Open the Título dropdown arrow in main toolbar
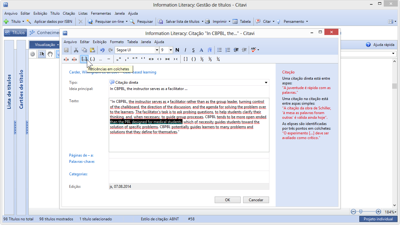 (x=23, y=22)
